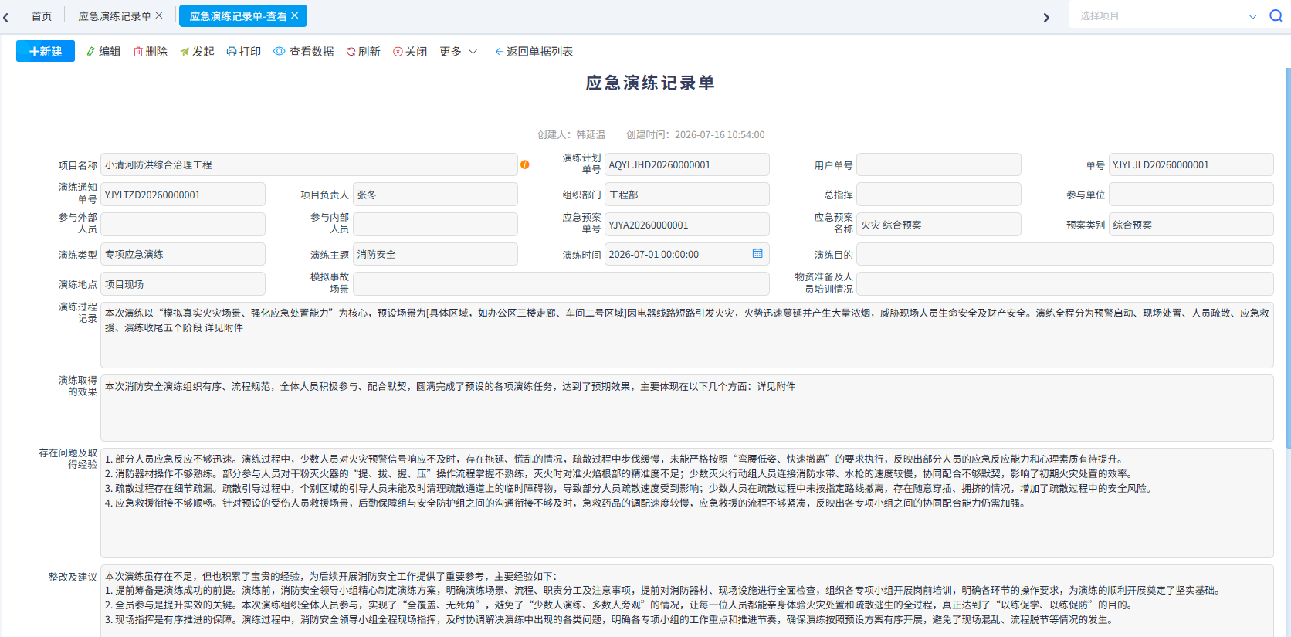Click the 组织部门 field showing 工程部
Image resolution: width=1291 pixels, height=637 pixels.
tap(687, 195)
